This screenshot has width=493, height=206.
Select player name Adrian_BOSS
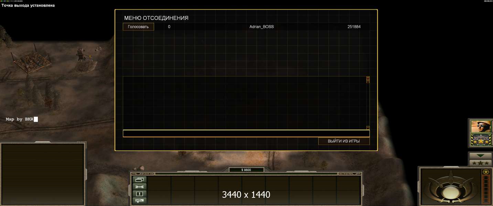(x=261, y=27)
